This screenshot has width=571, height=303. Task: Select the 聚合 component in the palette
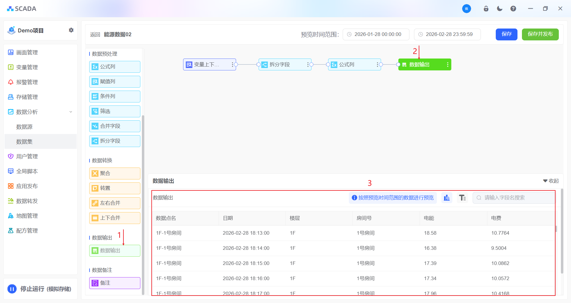[115, 173]
